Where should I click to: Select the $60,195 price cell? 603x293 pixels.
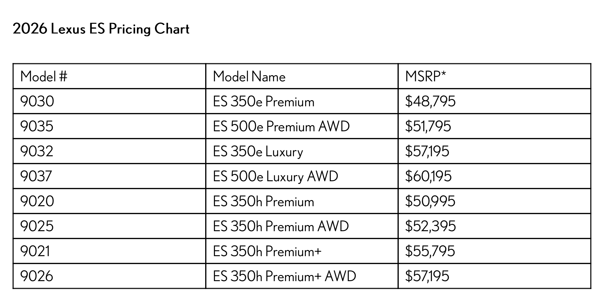(428, 176)
